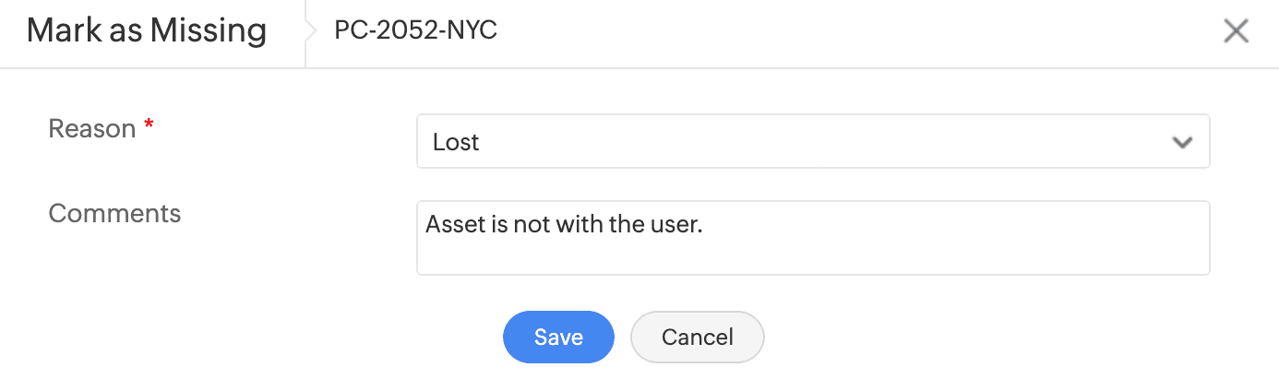
Task: Click the Mark as Missing title
Action: click(147, 30)
